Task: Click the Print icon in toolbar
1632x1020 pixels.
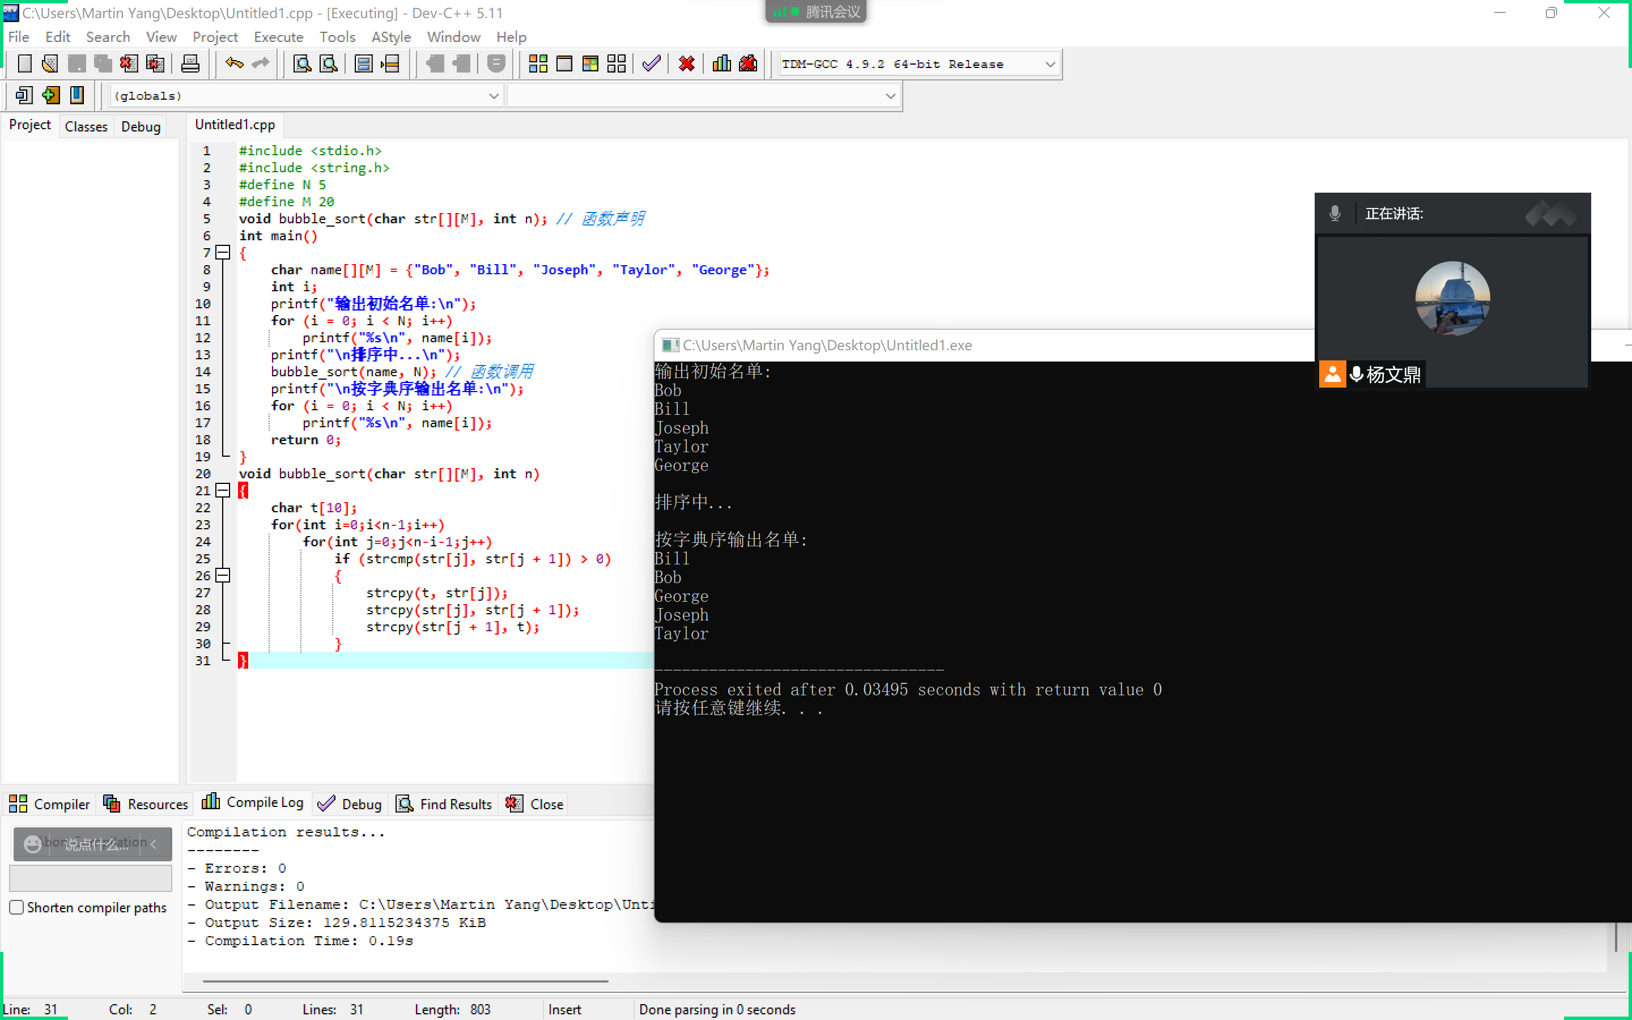Action: 190,64
